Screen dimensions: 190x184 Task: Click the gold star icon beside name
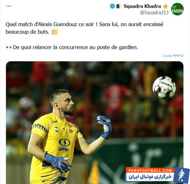tap(165, 6)
